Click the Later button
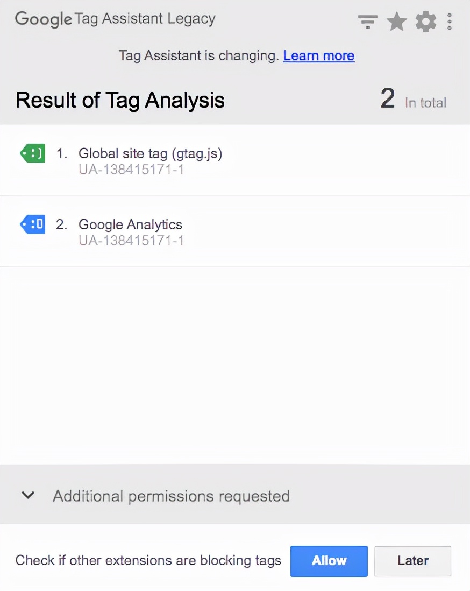This screenshot has height=591, width=470. click(x=413, y=561)
